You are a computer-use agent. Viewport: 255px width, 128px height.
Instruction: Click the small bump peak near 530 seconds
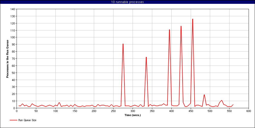[x=222, y=100]
